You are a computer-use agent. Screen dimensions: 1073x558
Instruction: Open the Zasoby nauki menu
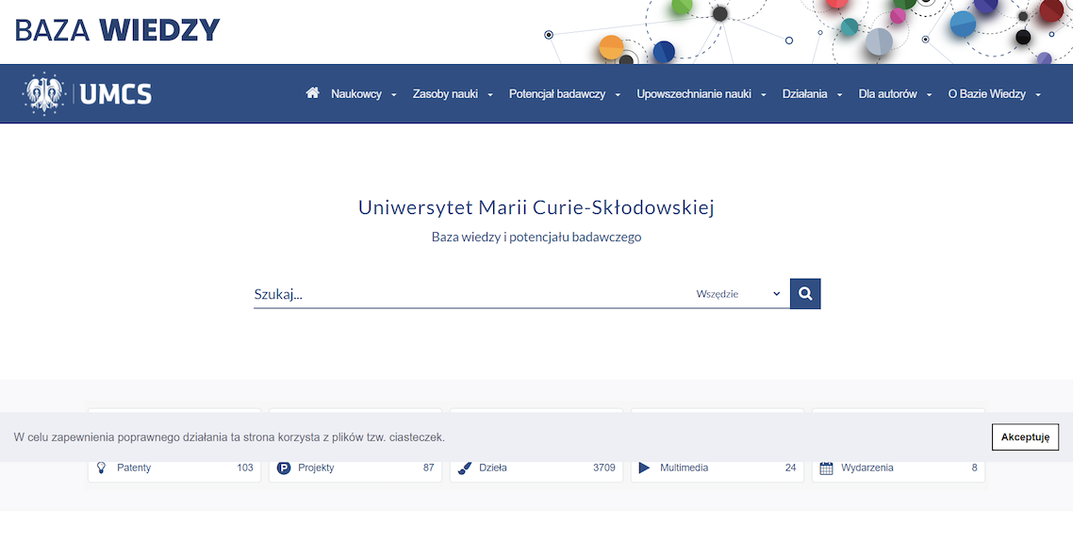tap(445, 93)
